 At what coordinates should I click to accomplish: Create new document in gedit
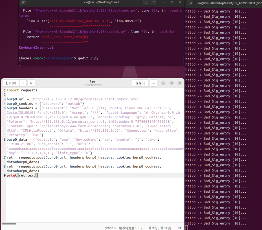pos(31,83)
